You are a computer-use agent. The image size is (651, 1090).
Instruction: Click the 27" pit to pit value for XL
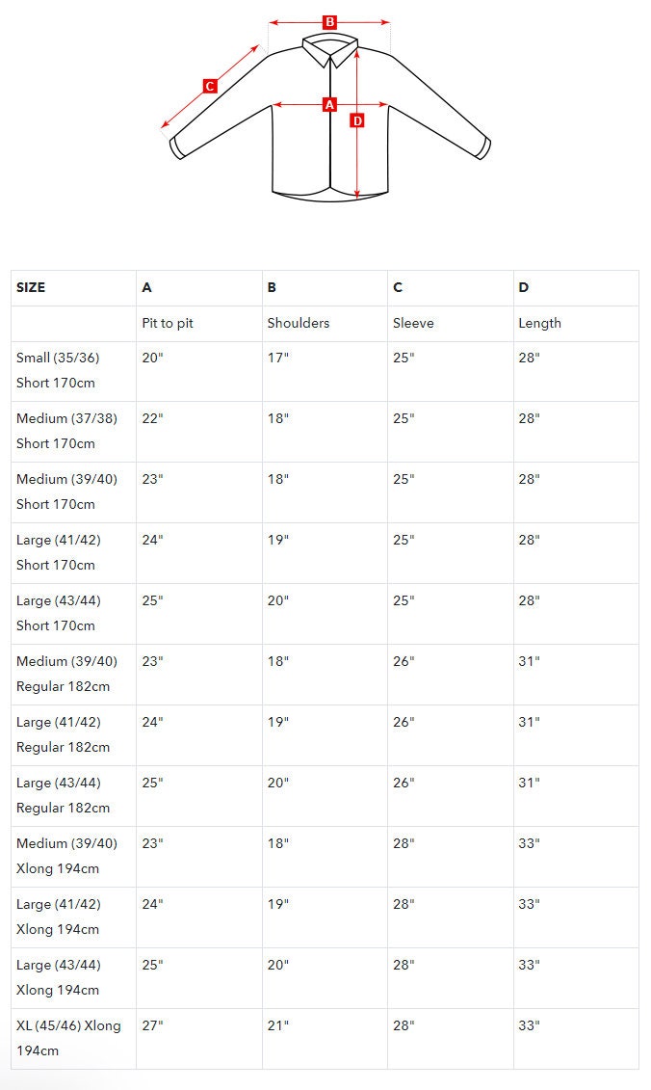[x=152, y=1026]
